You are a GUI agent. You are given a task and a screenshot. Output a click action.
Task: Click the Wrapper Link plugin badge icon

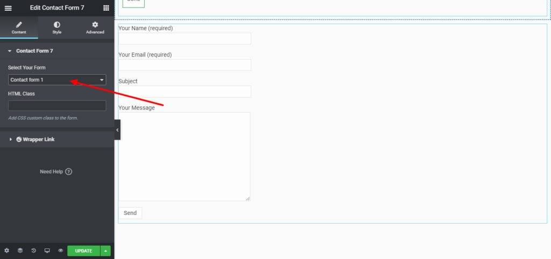coord(19,139)
